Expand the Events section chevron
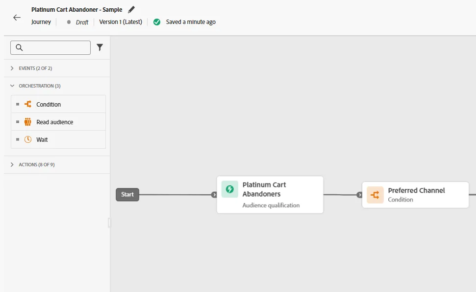Image resolution: width=476 pixels, height=292 pixels. tap(12, 68)
